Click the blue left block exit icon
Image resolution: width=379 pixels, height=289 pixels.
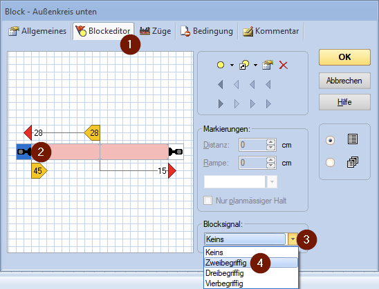24,152
